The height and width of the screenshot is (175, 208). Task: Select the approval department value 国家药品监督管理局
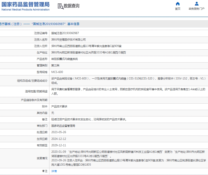point(63,126)
